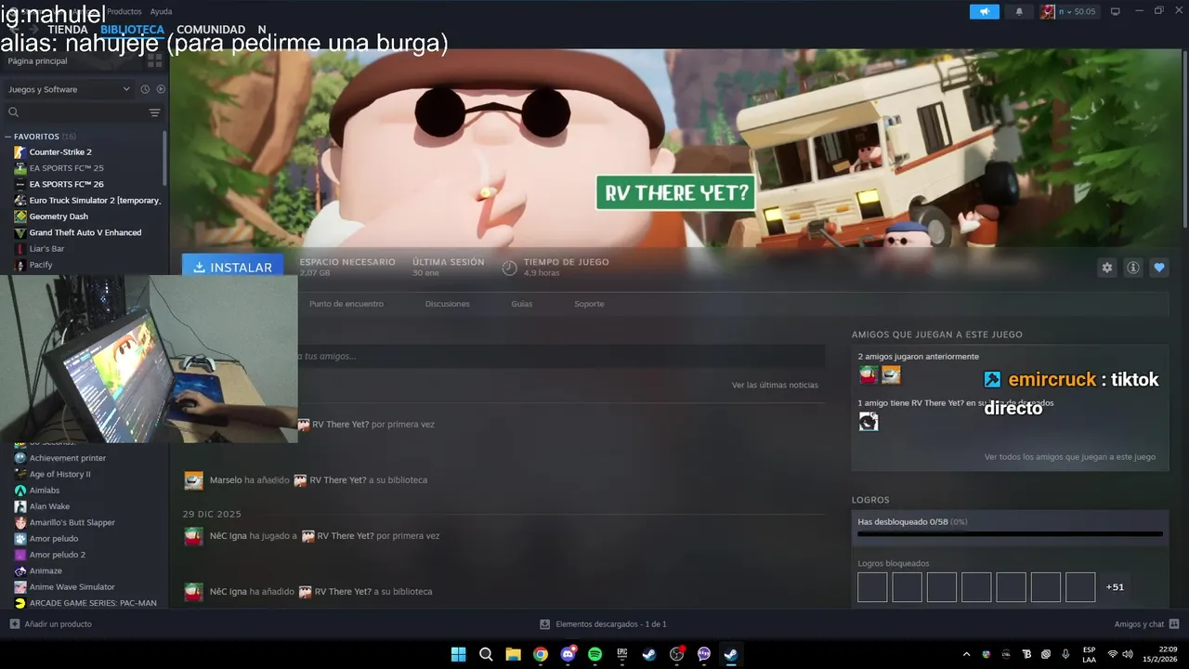The width and height of the screenshot is (1189, 669).
Task: Open the Punto de encuentro tab
Action: pos(346,304)
